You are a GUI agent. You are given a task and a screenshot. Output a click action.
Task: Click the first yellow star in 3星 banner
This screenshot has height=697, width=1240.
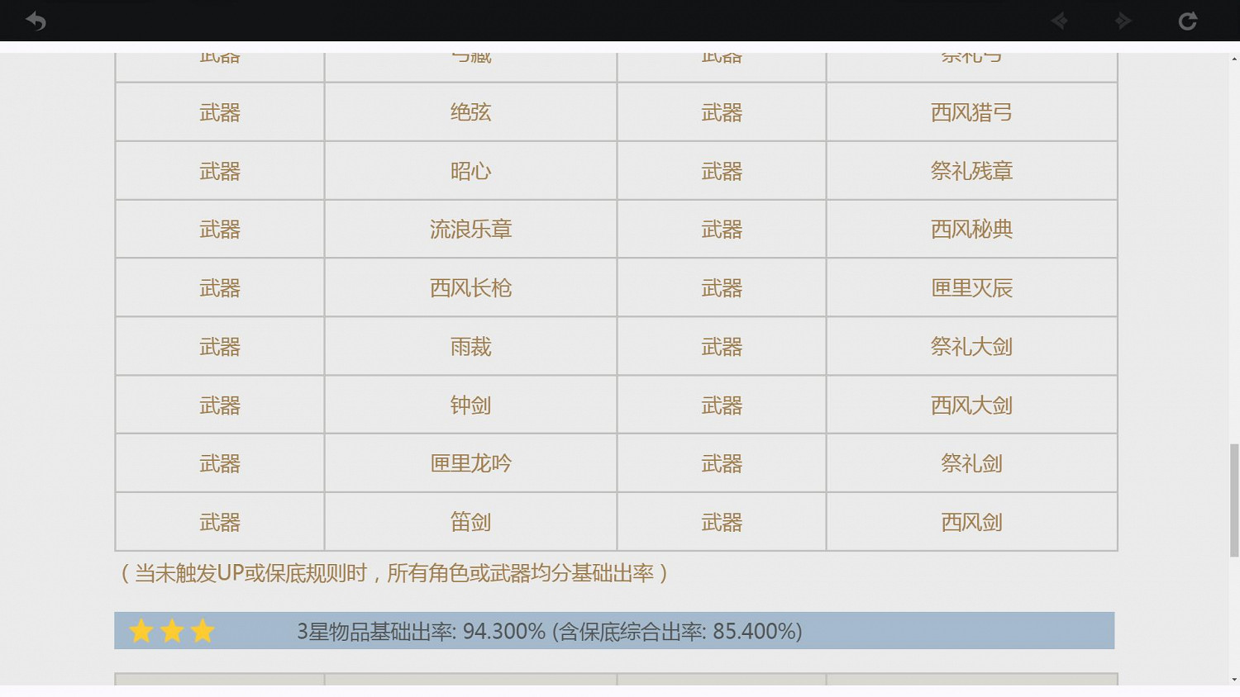[141, 632]
